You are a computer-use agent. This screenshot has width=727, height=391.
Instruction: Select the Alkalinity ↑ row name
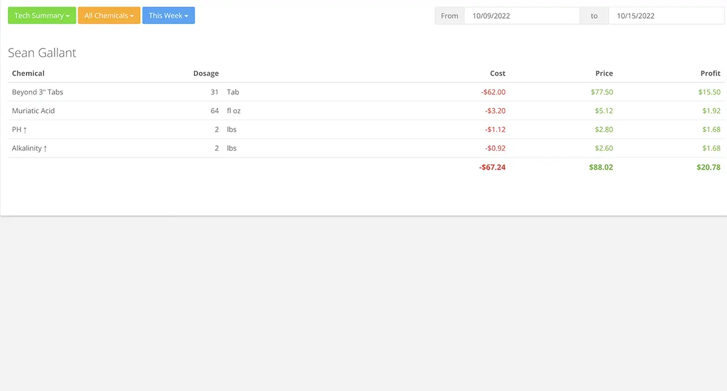pos(30,148)
